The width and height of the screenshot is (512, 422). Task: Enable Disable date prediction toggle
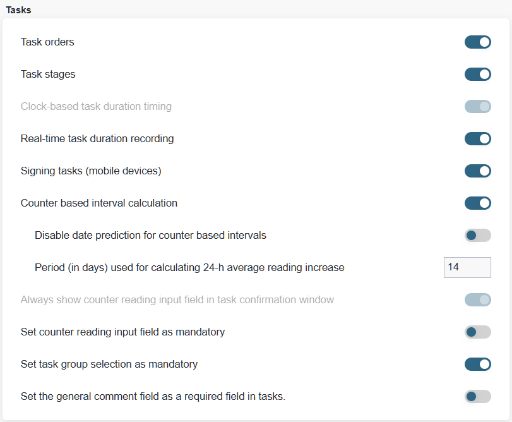477,236
